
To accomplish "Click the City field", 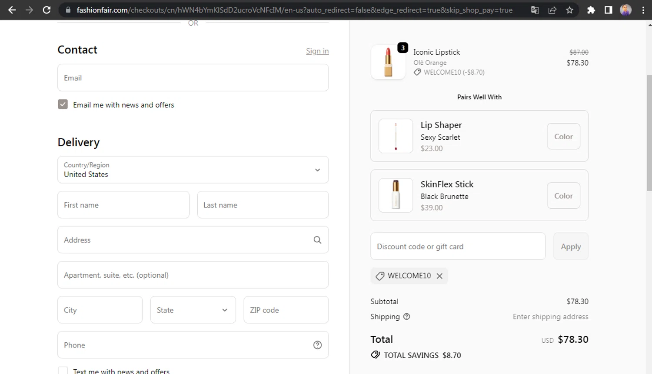I will [x=100, y=310].
